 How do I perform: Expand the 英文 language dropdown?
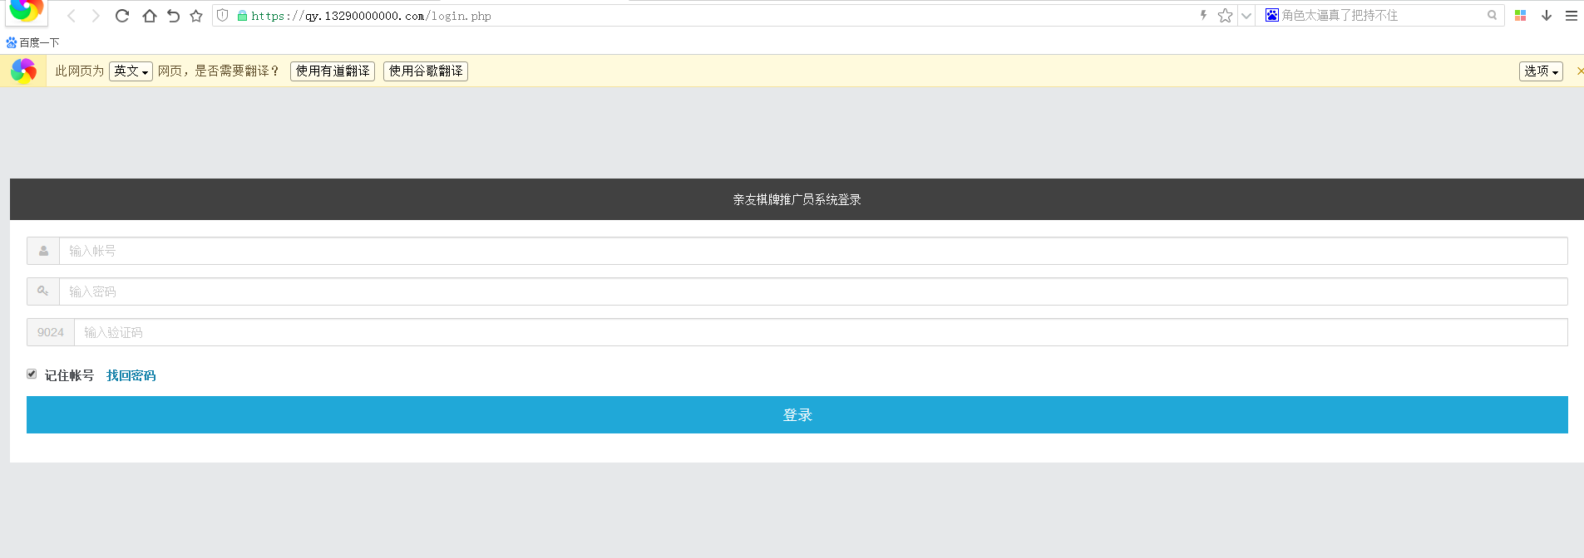click(x=131, y=71)
